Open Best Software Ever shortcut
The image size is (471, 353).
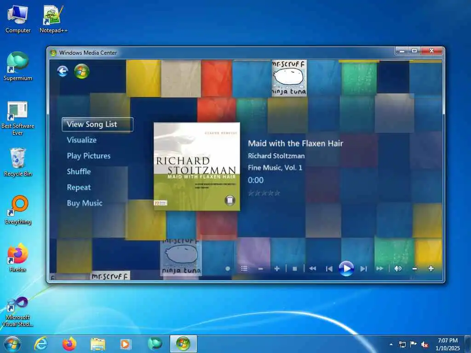coord(18,118)
